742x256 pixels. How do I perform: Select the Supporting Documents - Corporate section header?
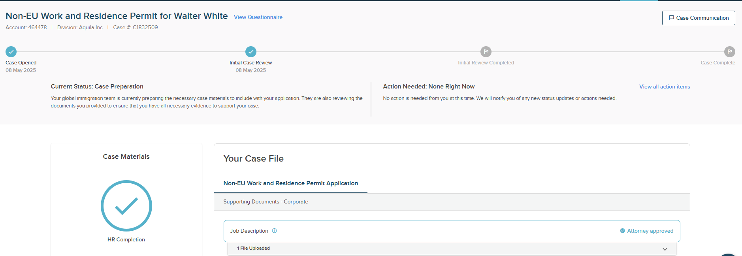click(x=452, y=202)
